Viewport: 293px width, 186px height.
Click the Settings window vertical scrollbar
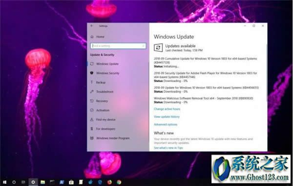[x=267, y=73]
